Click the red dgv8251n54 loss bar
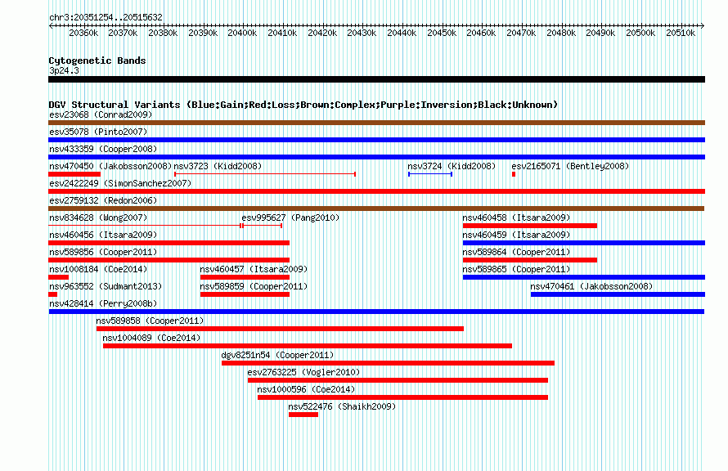728x471 pixels. coord(389,363)
